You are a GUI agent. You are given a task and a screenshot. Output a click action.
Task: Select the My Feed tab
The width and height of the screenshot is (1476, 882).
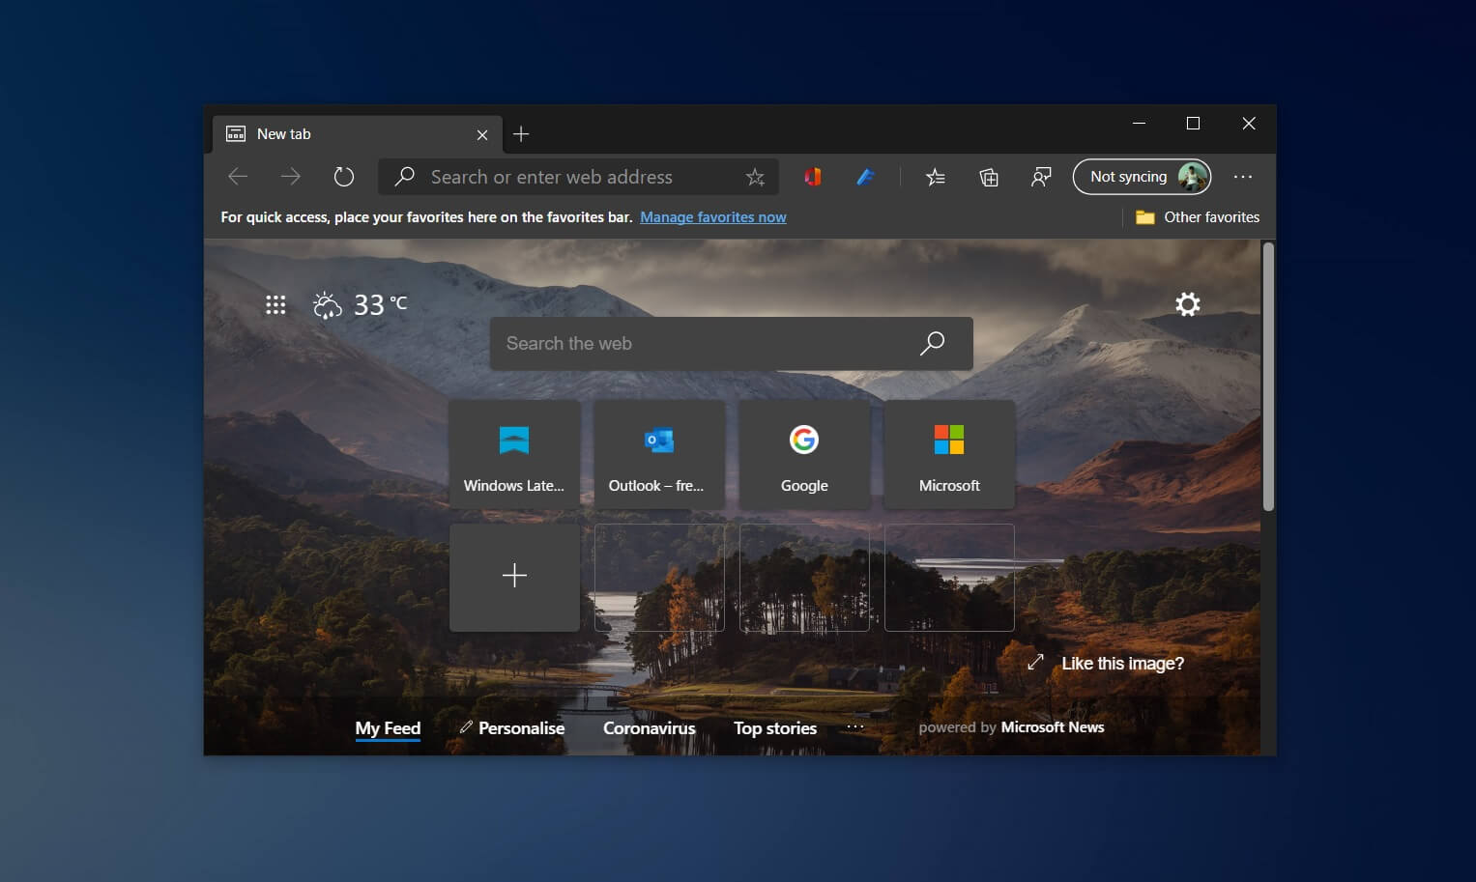coord(387,727)
